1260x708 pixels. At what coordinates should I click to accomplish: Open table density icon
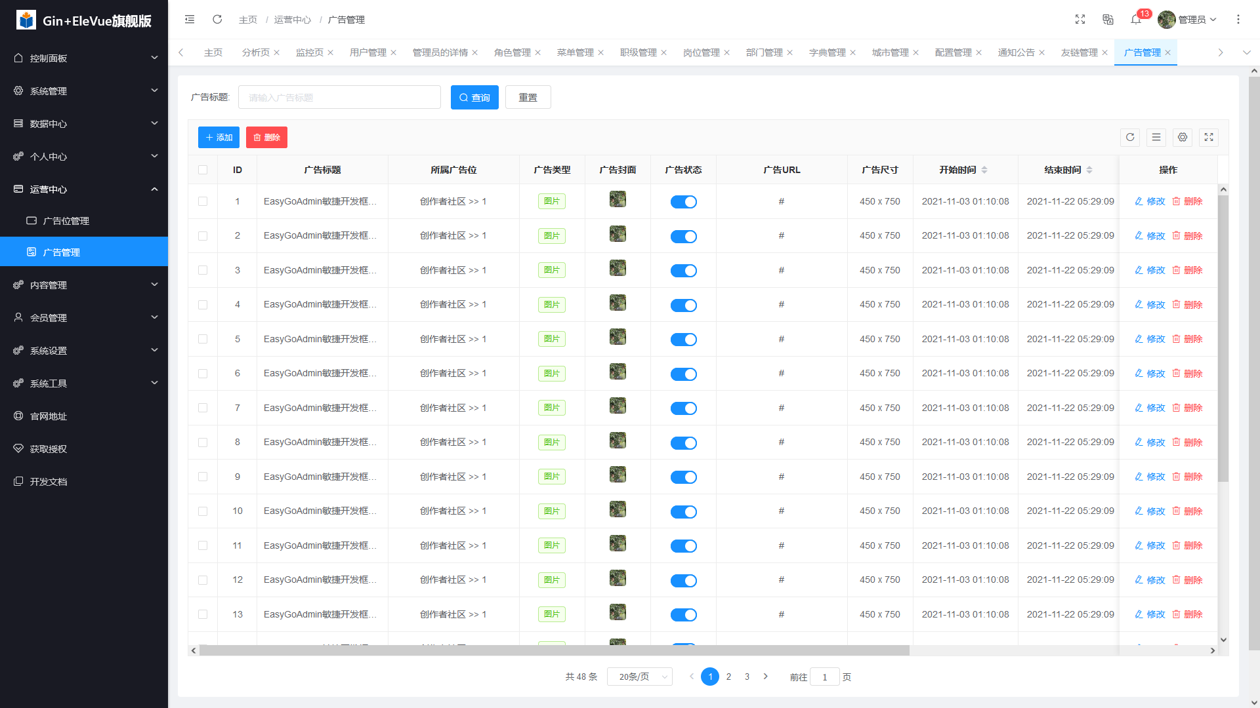coord(1156,137)
